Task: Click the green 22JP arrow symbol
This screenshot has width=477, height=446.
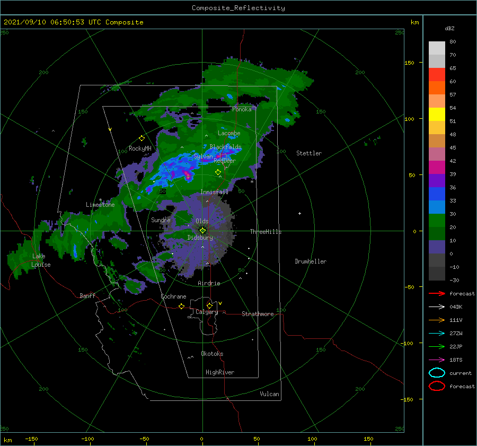Action: click(x=437, y=346)
